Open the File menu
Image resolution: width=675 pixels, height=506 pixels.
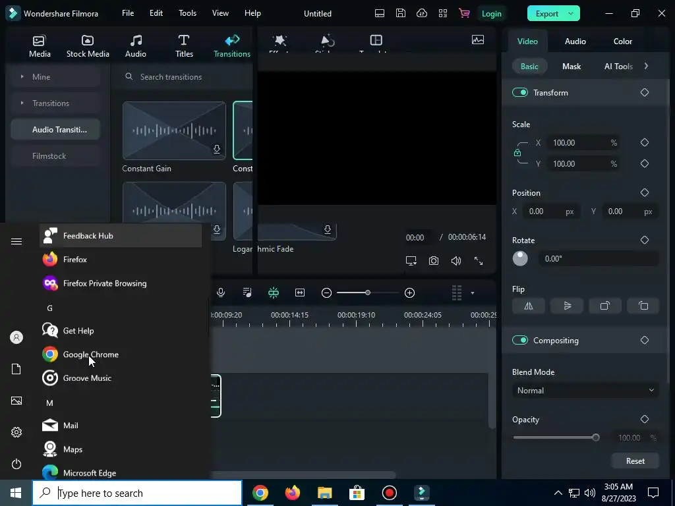[128, 13]
